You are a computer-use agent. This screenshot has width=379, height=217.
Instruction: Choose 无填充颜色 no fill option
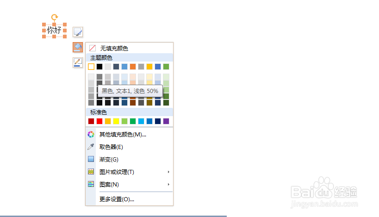tap(129, 48)
